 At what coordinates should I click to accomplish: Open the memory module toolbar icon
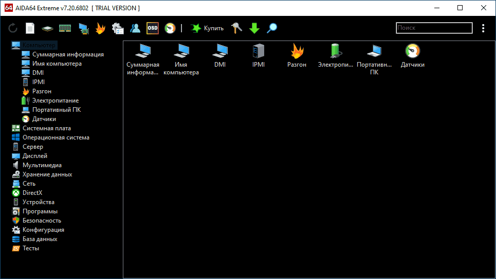pyautogui.click(x=65, y=28)
